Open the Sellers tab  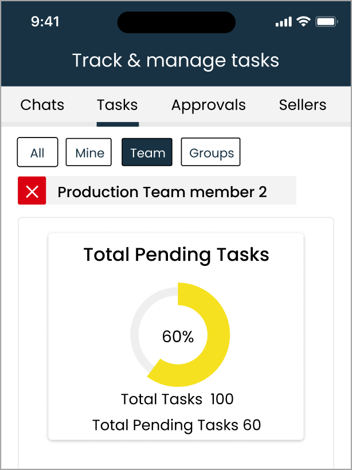coord(303,105)
